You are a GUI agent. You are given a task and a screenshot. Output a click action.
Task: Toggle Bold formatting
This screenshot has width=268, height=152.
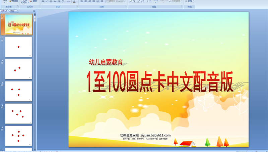point(43,1)
